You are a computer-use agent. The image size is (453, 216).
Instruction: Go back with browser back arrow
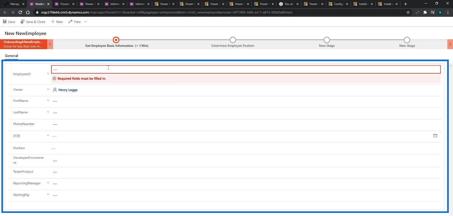click(5, 12)
